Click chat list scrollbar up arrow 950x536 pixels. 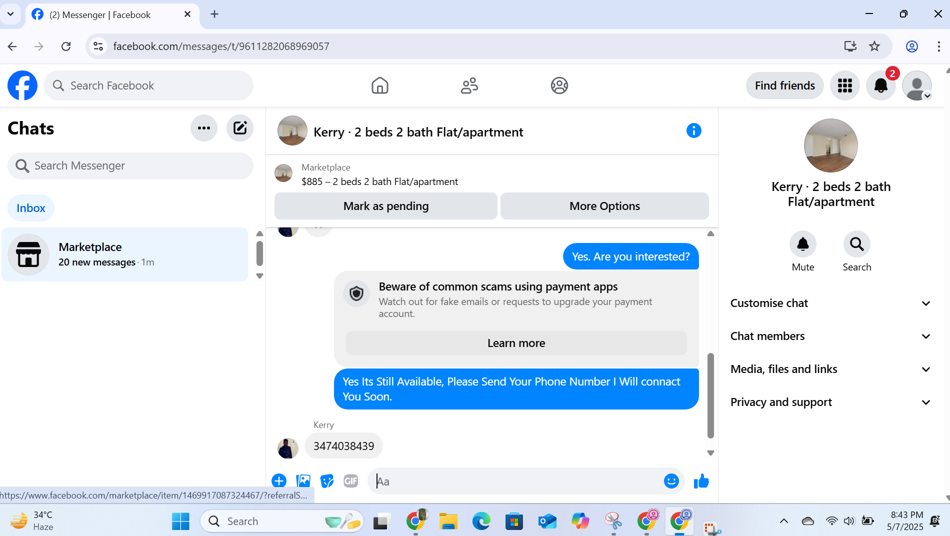(x=259, y=233)
